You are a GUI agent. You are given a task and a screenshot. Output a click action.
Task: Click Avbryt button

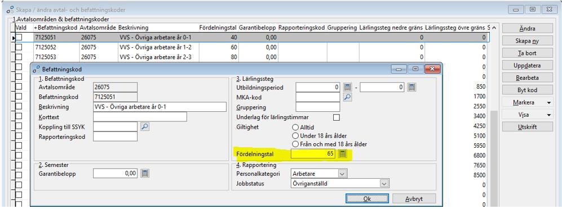[x=414, y=198]
